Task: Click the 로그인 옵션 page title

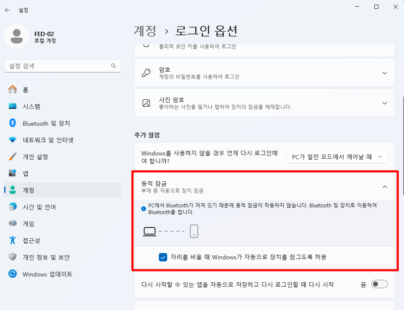Action: [x=206, y=31]
